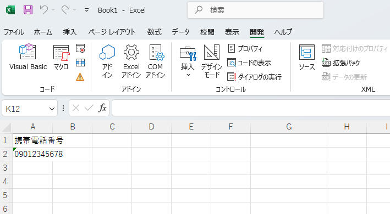Open Quick Access Toolbar customize dropdown
Viewport: 390px width, 214px height.
point(86,10)
